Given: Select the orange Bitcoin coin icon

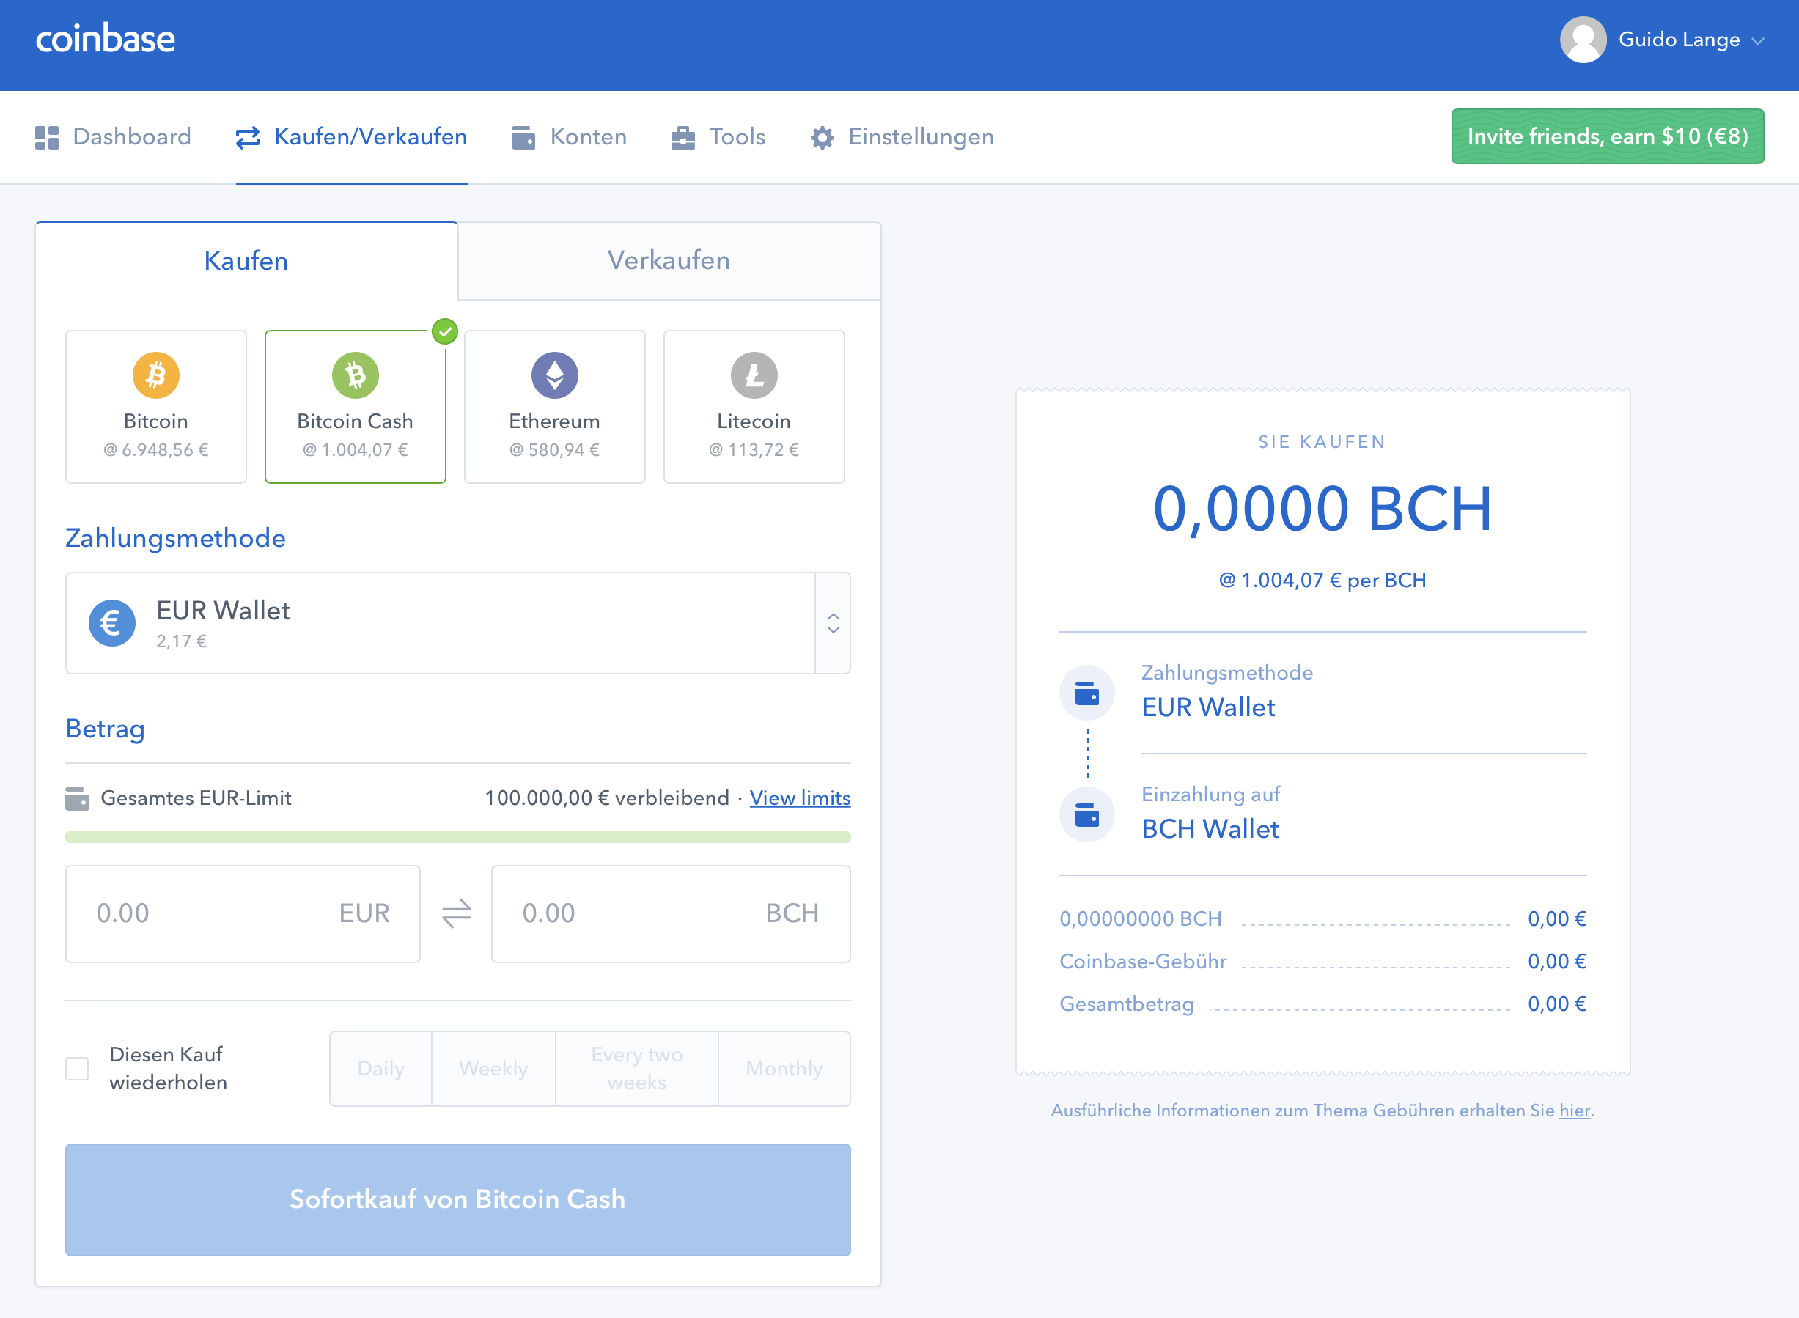Looking at the screenshot, I should [155, 375].
